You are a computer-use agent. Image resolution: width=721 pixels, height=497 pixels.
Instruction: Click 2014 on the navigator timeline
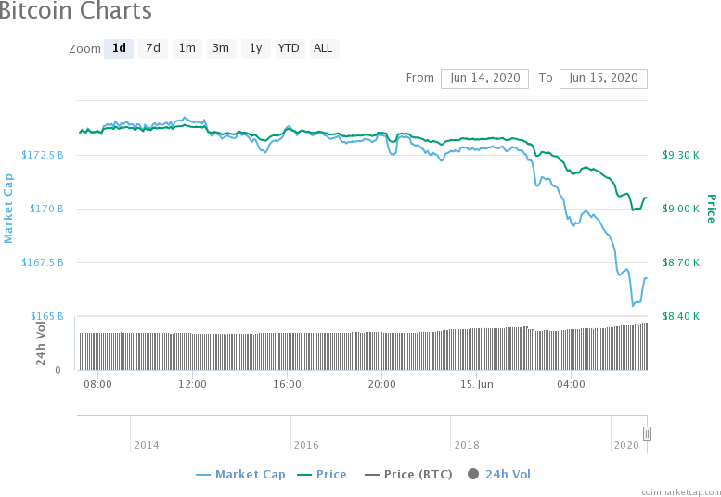coord(147,445)
